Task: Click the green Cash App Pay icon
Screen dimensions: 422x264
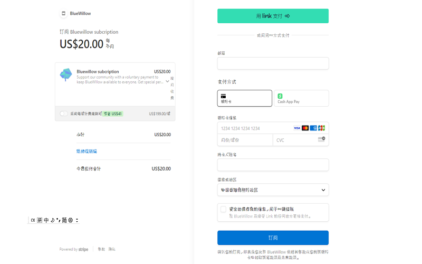Action: [x=280, y=96]
